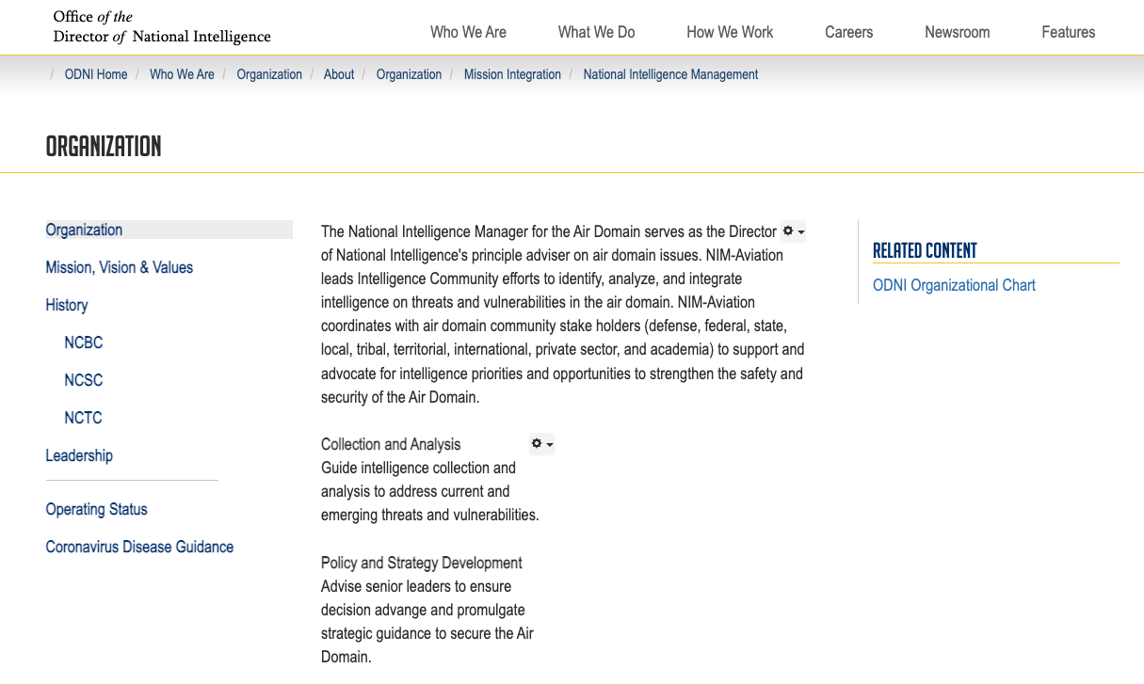The height and width of the screenshot is (684, 1144).
Task: Click first Organization breadcrumb after Who We Are
Action: tap(269, 74)
